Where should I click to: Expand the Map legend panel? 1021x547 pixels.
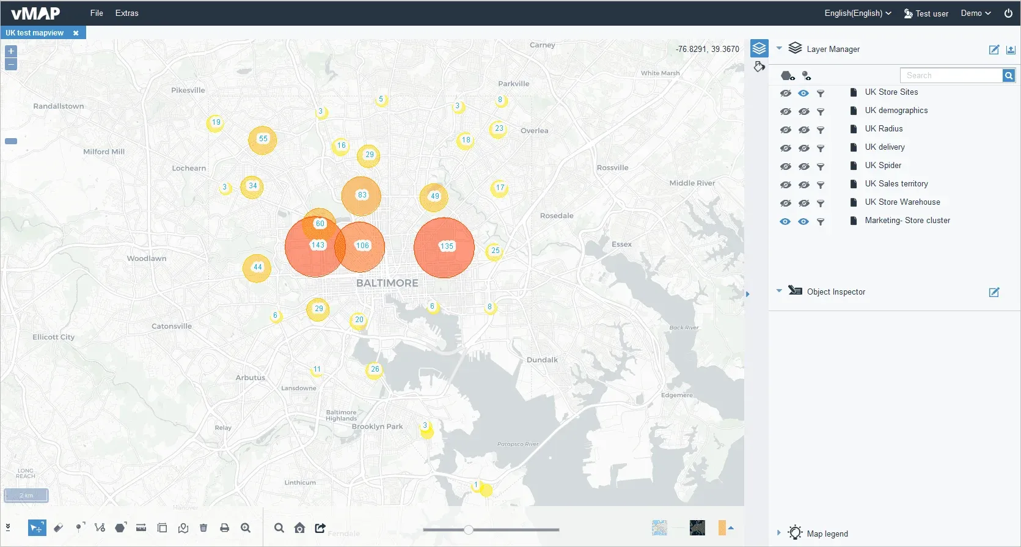[x=778, y=533]
